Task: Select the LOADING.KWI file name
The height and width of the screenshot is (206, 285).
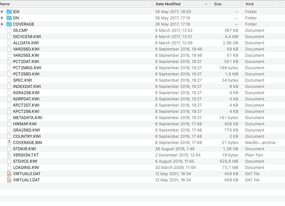Action: click(26, 168)
